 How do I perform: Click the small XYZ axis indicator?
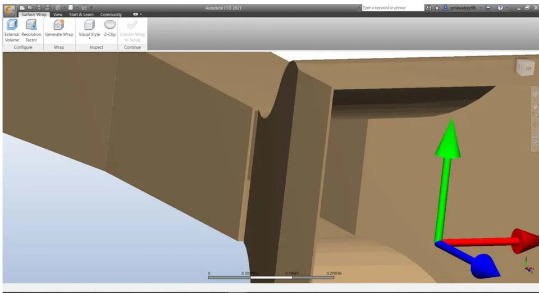point(529,265)
